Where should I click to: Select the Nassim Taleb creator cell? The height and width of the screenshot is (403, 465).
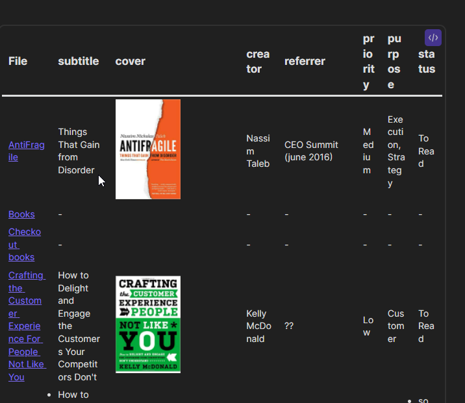258,151
